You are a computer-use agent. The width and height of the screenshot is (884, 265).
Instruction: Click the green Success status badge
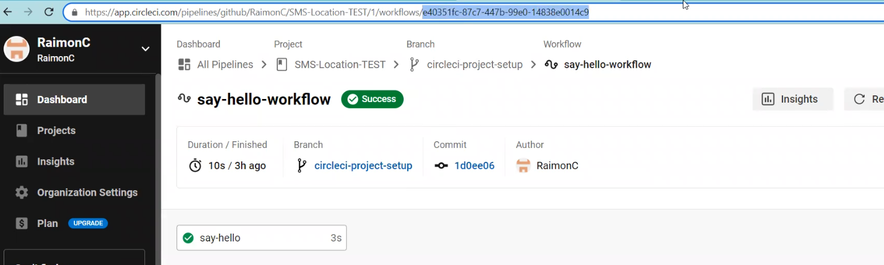click(x=372, y=99)
